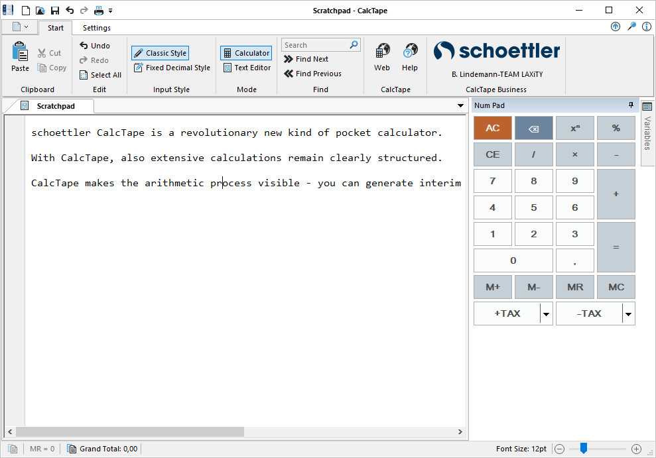The image size is (656, 458).
Task: Decrease font size with minus circle
Action: [x=559, y=449]
